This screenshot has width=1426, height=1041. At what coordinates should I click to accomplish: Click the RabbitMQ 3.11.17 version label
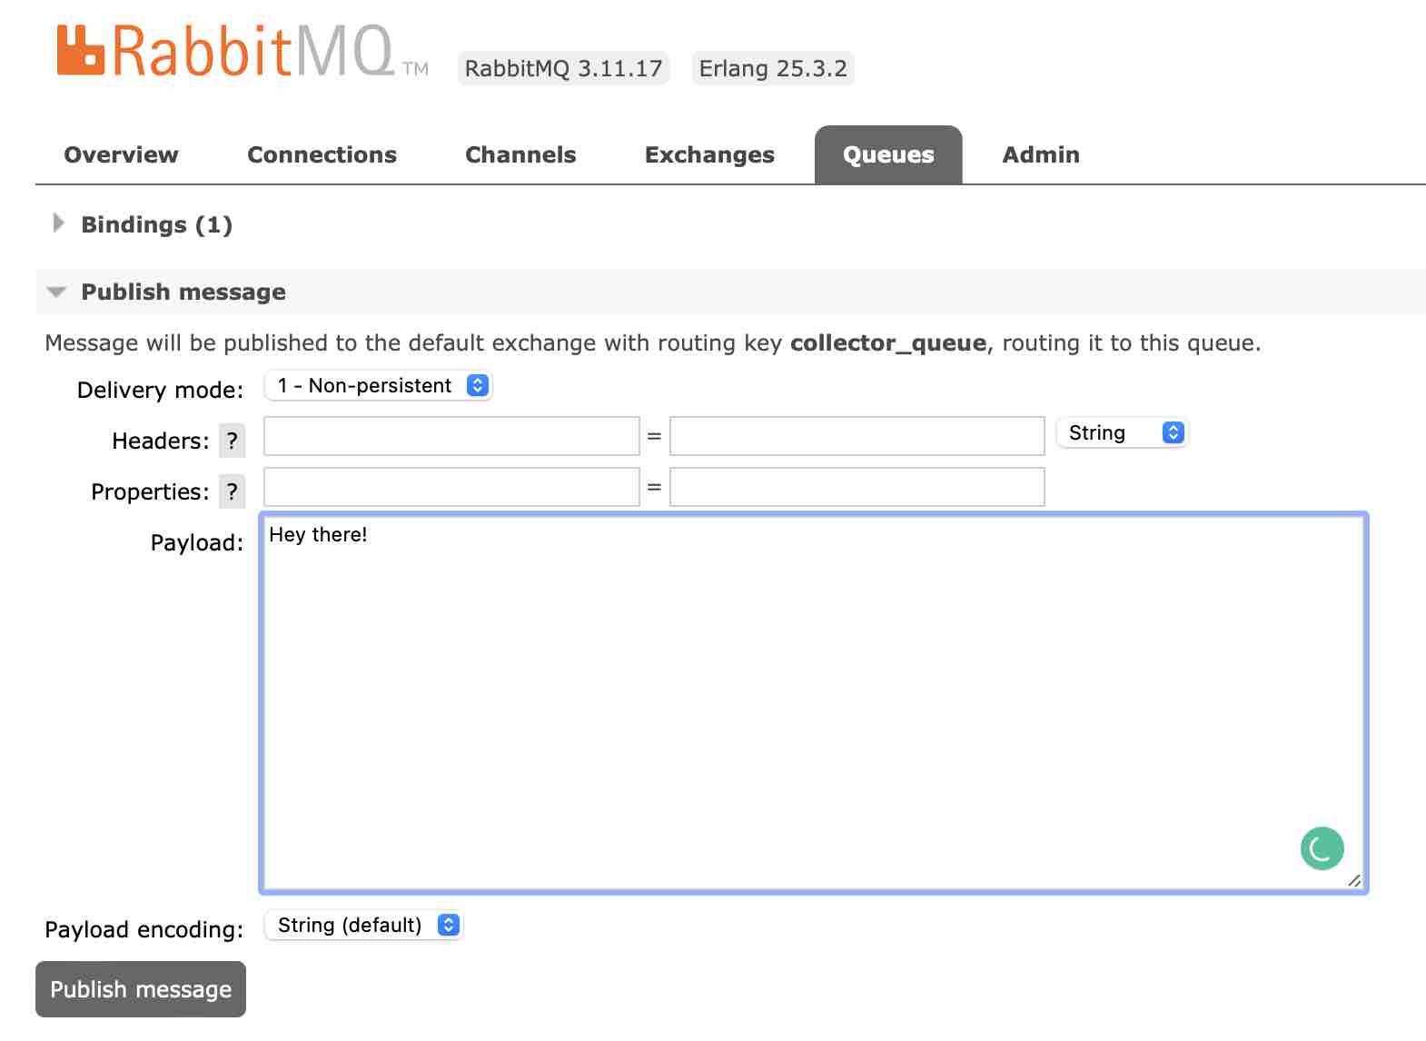point(563,68)
